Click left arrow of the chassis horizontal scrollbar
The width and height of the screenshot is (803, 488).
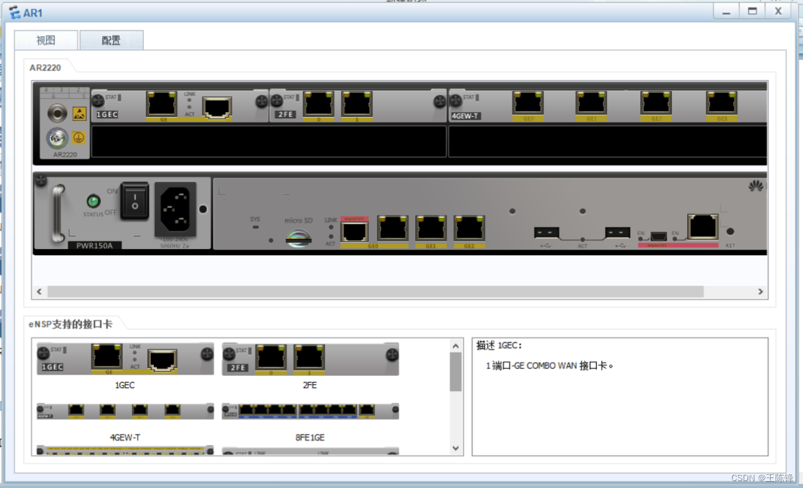(x=39, y=291)
